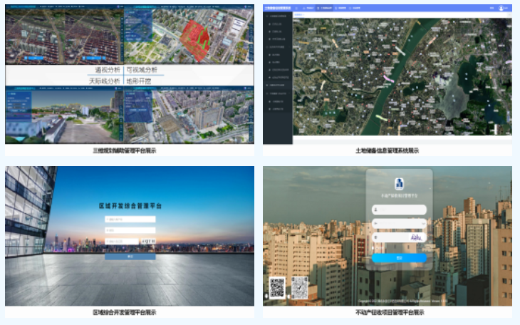The height and width of the screenshot is (325, 520).
Task: Click the username field on regional development login
Action: (130, 219)
